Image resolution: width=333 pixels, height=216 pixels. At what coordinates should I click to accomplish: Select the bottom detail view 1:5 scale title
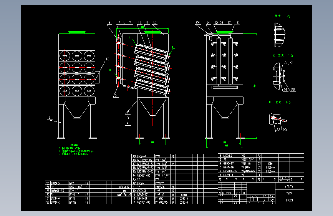[280, 102]
